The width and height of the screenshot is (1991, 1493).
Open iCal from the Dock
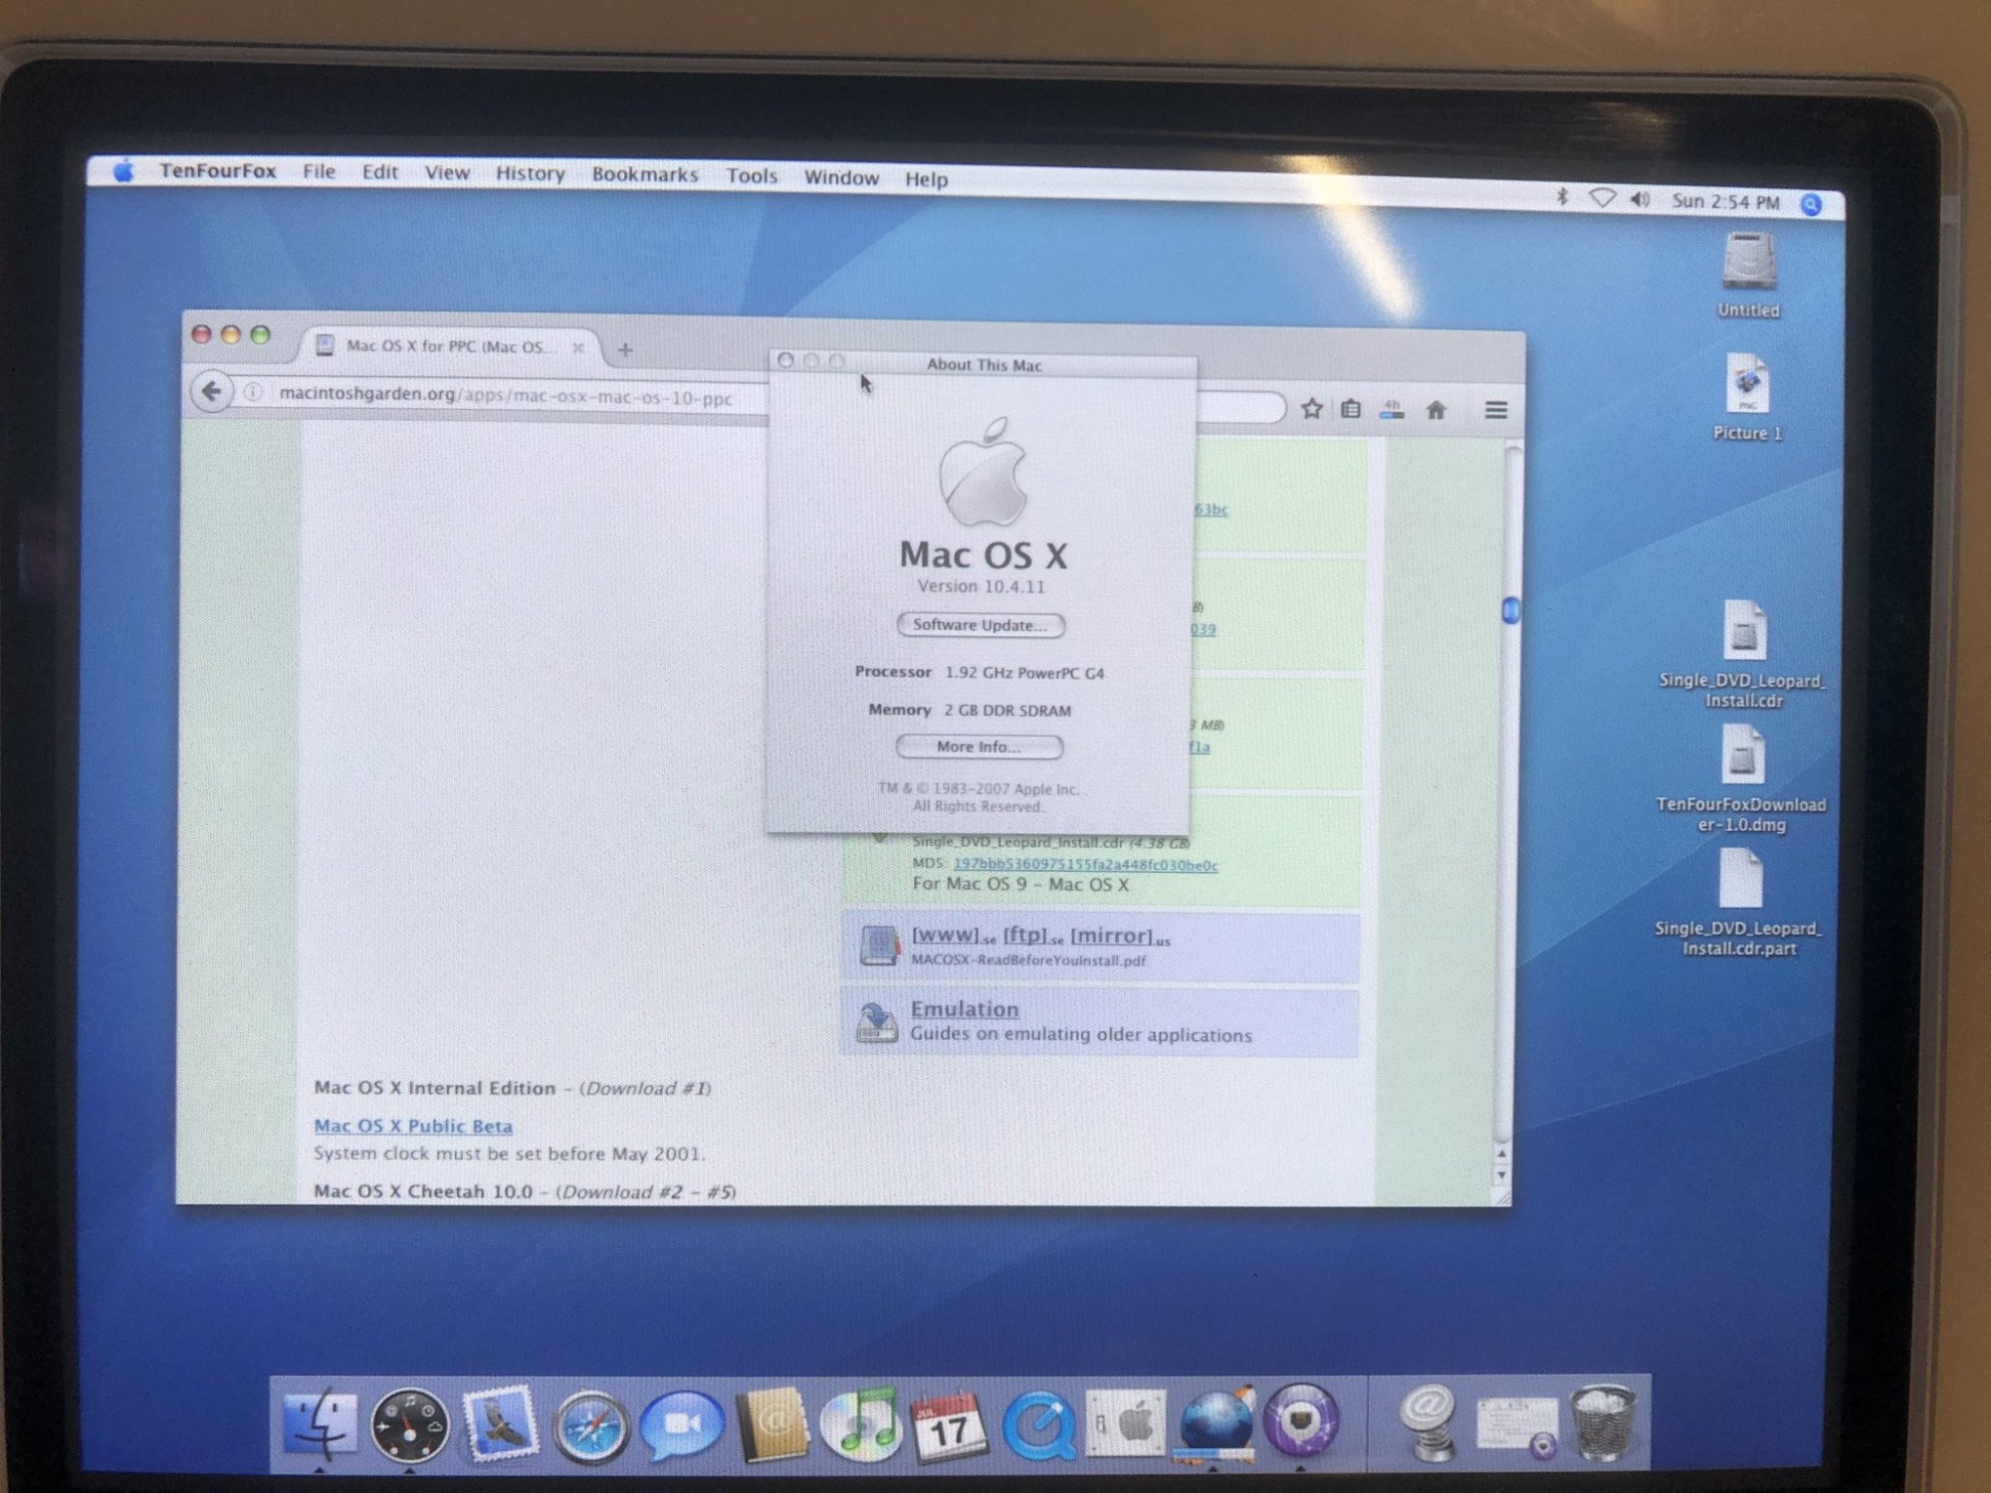click(x=948, y=1426)
